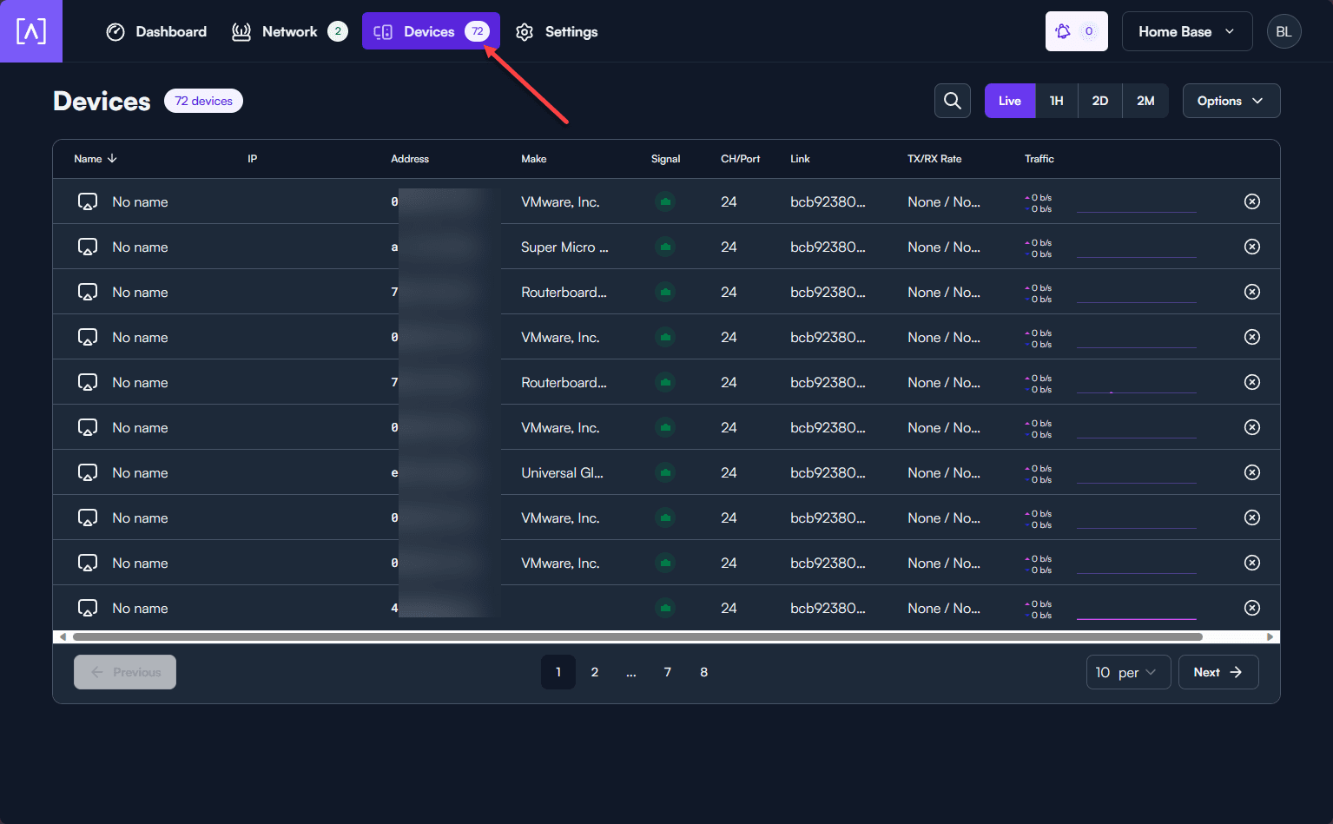Click the TX/RX rate in the Universal Gl... row
Viewport: 1333px width, 824px height.
944,473
